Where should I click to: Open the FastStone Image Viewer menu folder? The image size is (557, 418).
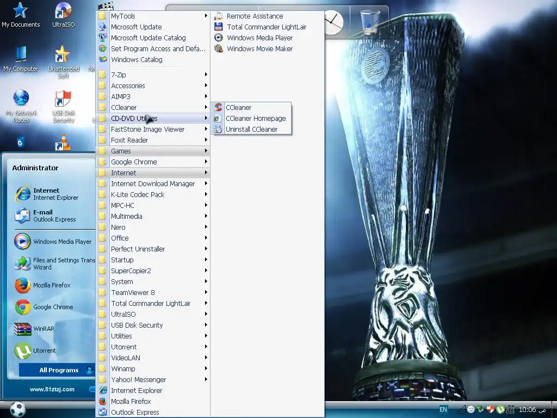(x=153, y=130)
